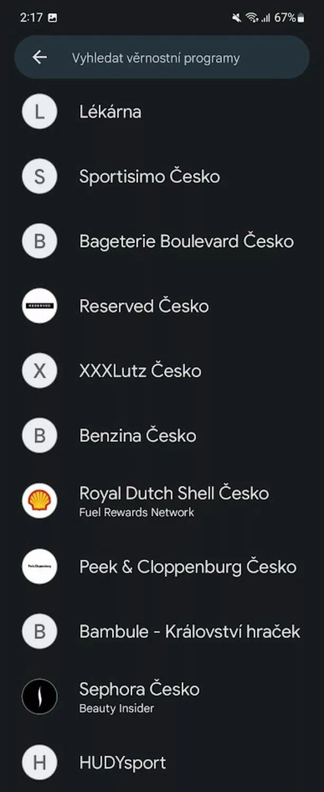Screen dimensions: 324x792
Task: Tap the Wi-Fi status icon
Action: [252, 18]
